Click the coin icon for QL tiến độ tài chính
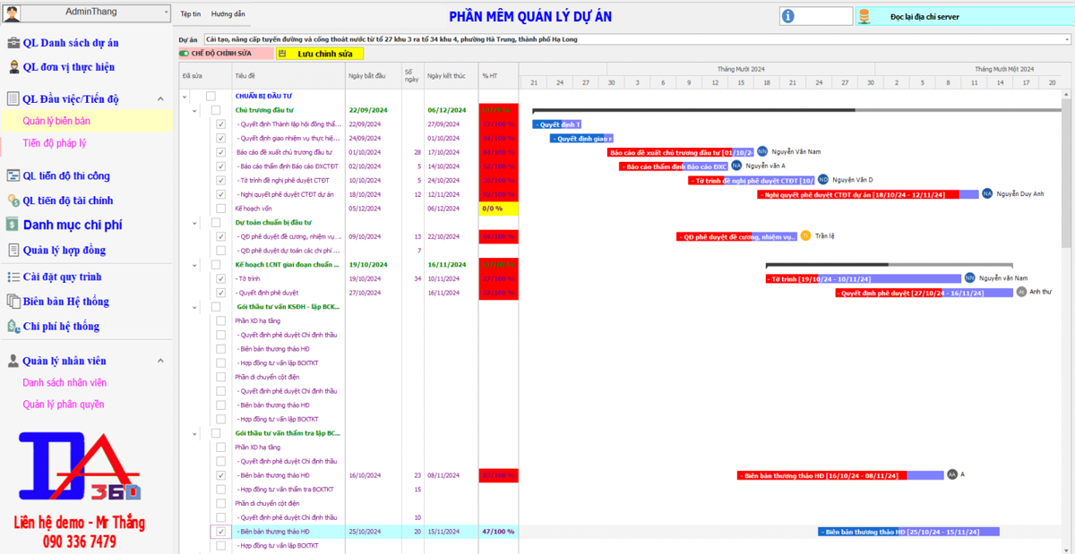The width and height of the screenshot is (1075, 554). 13,201
